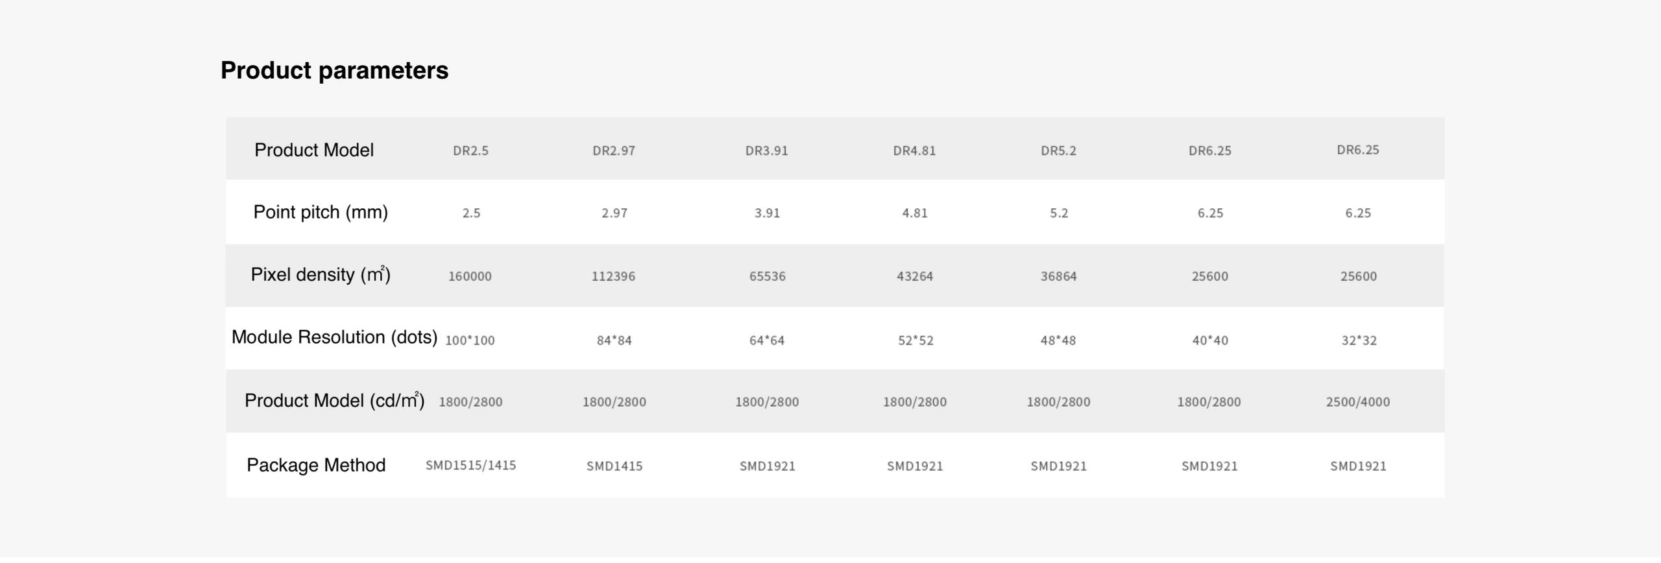Select the DR2.5 model header cell
This screenshot has height=563, width=1661.
(470, 150)
